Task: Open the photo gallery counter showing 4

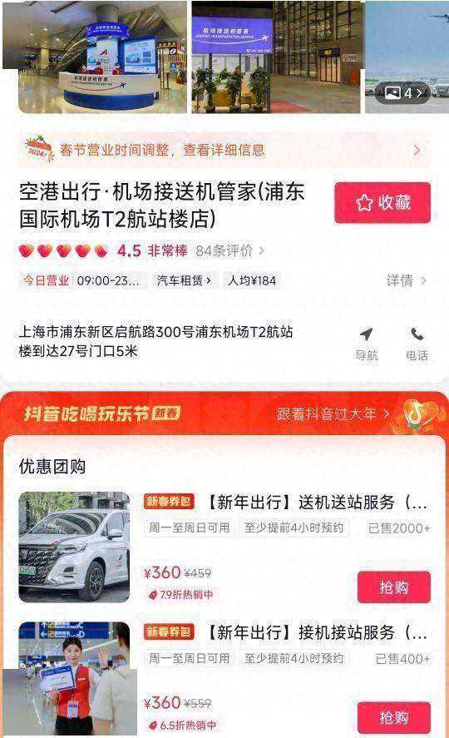Action: tap(404, 92)
